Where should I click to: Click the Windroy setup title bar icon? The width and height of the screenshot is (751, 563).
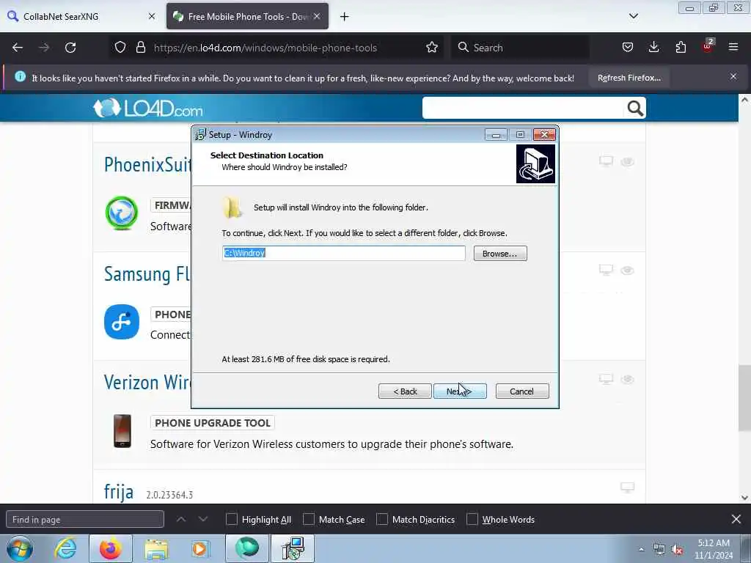point(200,135)
